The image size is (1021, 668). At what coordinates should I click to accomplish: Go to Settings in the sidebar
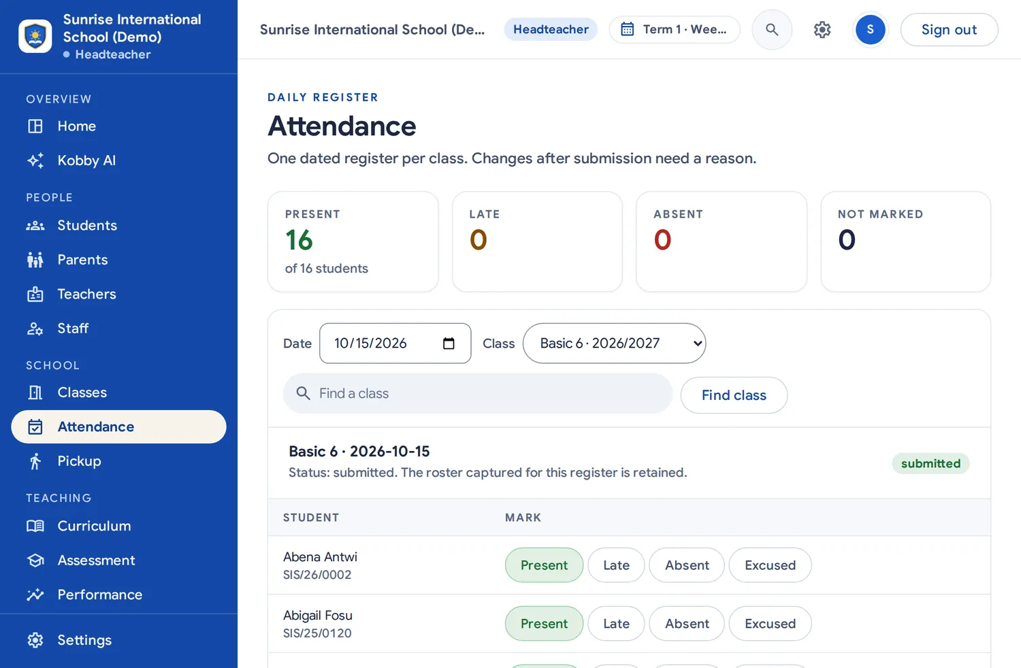tap(119, 640)
